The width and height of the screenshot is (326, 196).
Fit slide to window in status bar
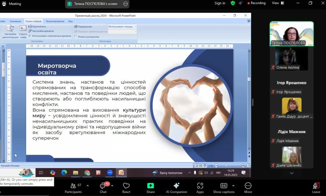[x=248, y=165]
